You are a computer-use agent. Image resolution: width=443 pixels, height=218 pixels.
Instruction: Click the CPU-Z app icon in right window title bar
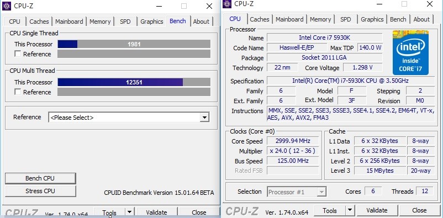point(227,4)
